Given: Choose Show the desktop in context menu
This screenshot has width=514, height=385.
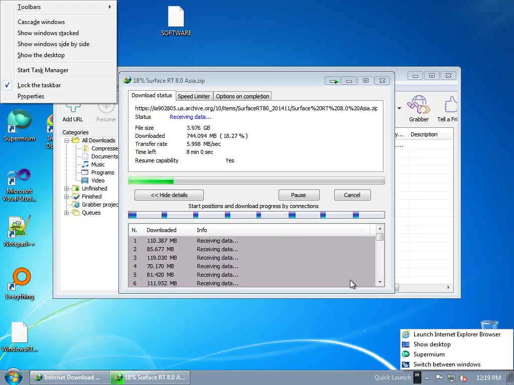Looking at the screenshot, I should point(41,55).
